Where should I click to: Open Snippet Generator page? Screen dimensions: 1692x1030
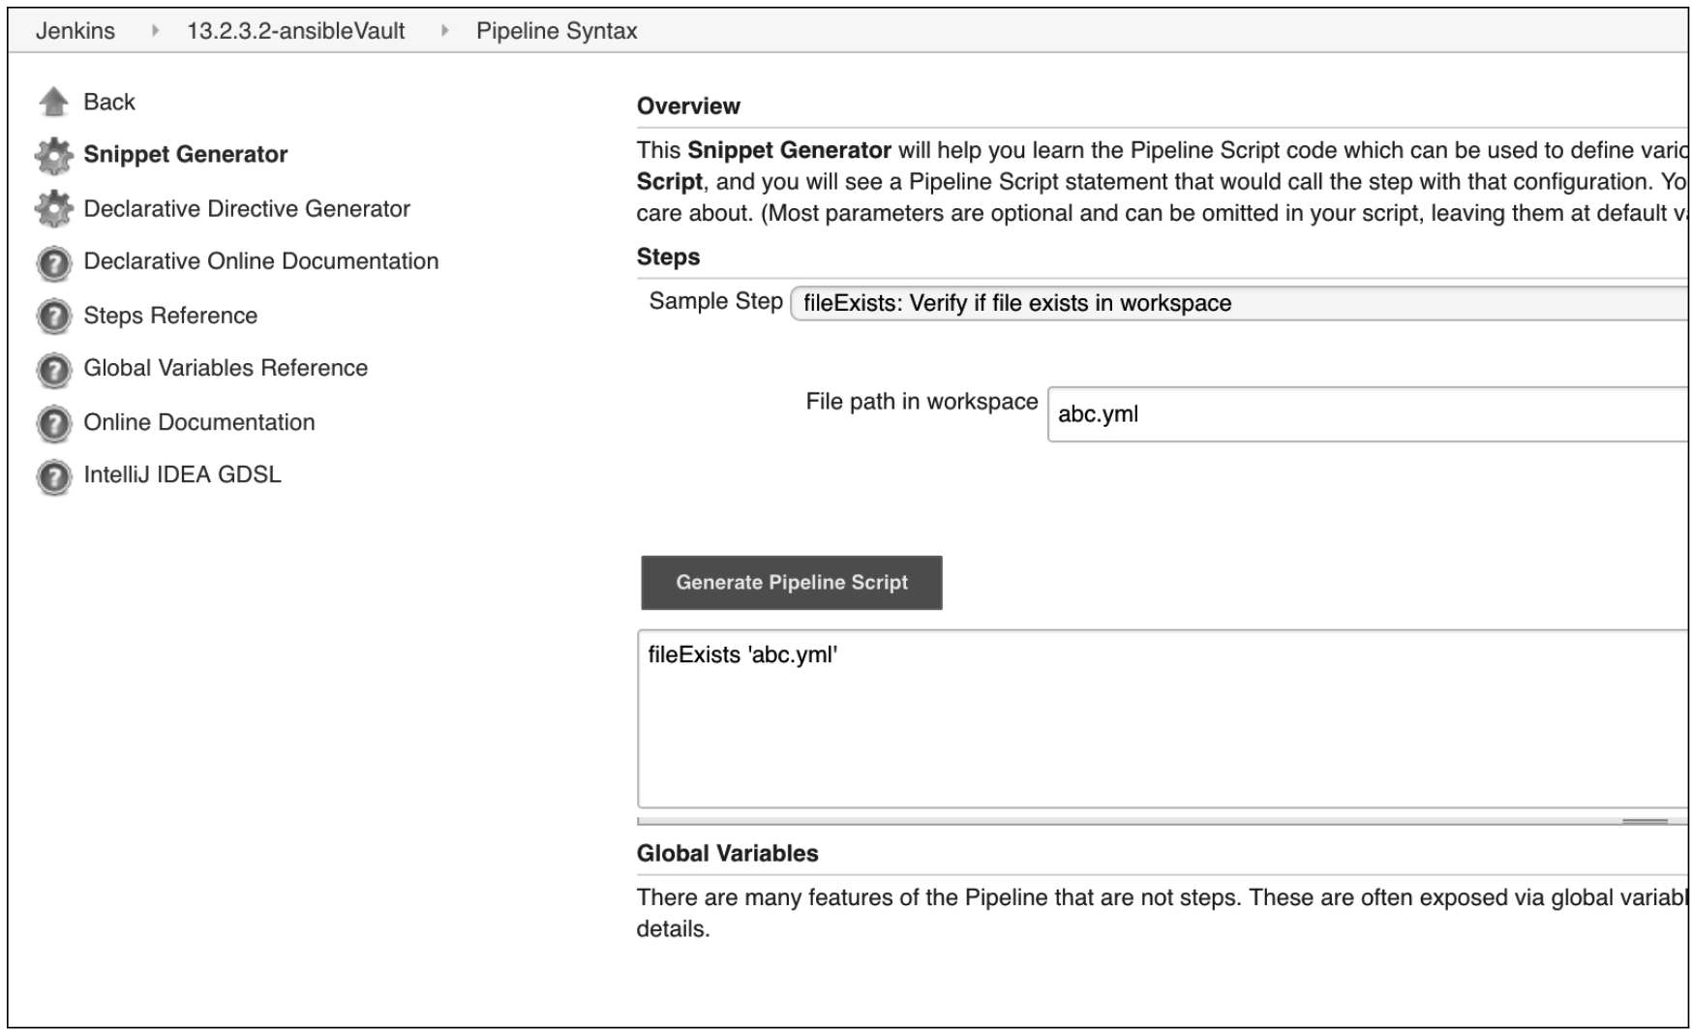(x=186, y=154)
